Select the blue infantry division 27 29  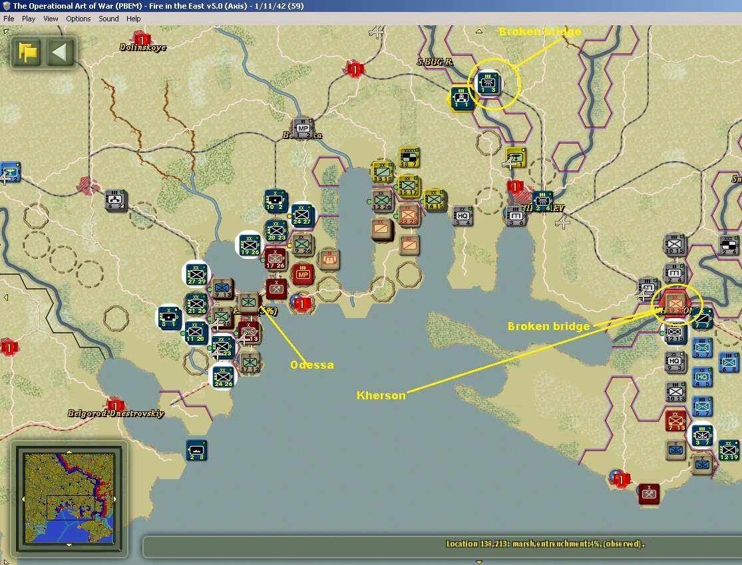196,274
